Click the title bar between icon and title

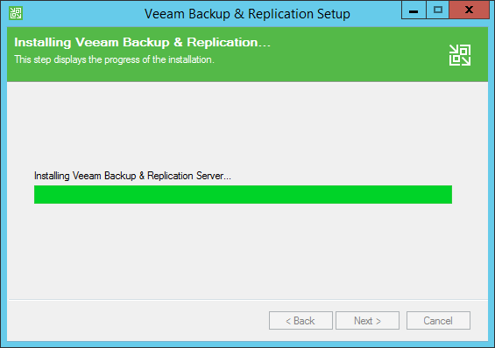(82, 14)
